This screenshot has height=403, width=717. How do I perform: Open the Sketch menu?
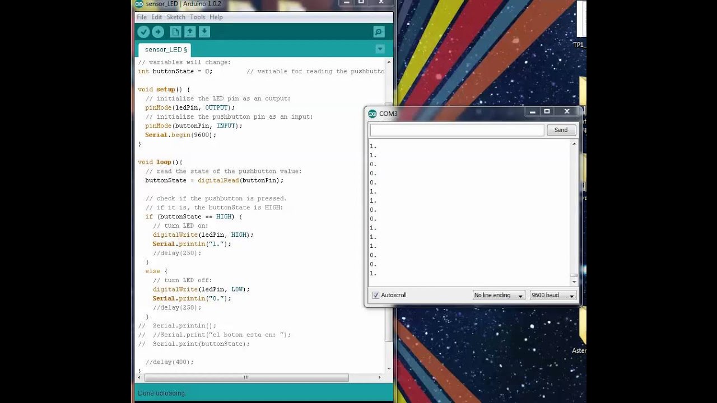[176, 17]
